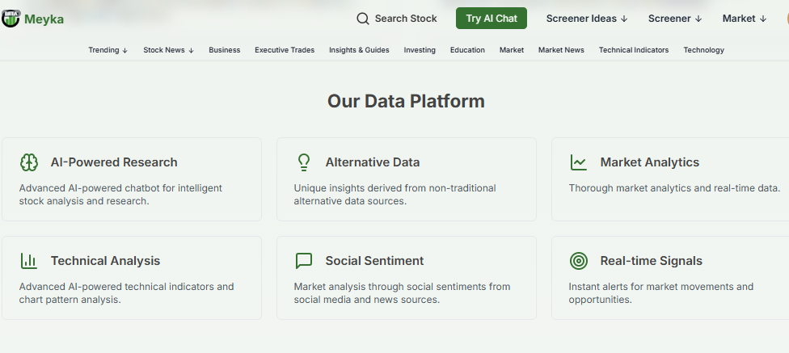
Task: Click the Search Stock magnifier icon
Action: point(363,19)
